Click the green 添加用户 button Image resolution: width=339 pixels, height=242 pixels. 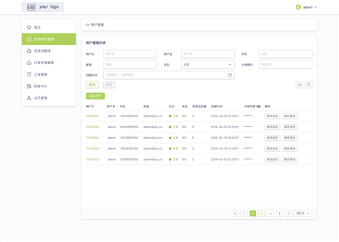96,96
